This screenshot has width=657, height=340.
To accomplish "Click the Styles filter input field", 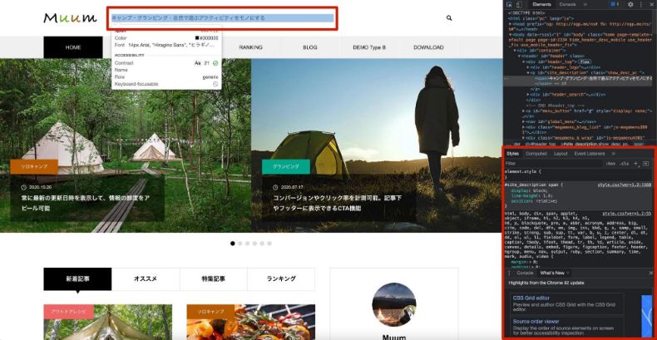I will click(553, 163).
